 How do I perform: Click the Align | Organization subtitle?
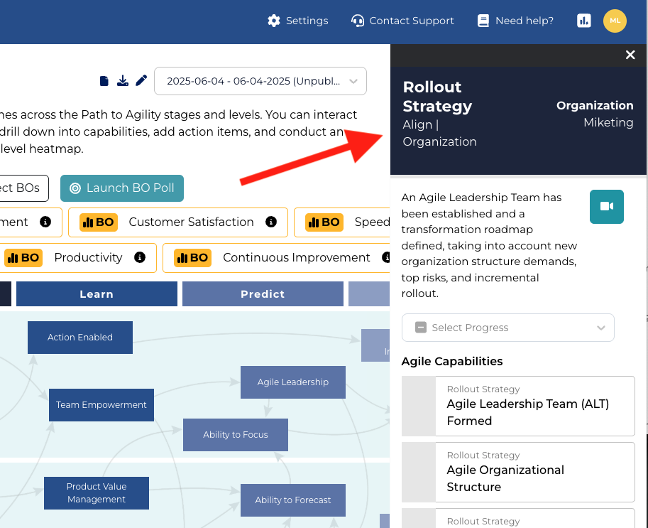click(440, 133)
